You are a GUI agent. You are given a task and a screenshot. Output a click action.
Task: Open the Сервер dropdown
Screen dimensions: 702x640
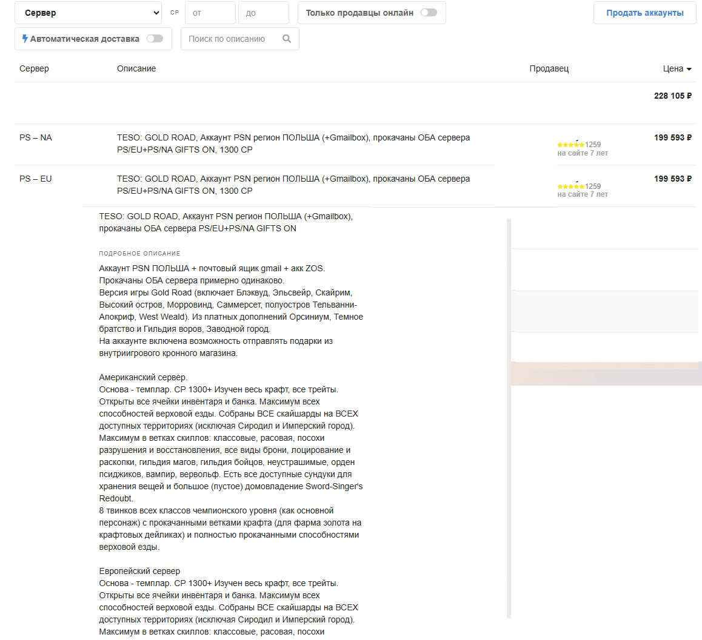tap(88, 13)
